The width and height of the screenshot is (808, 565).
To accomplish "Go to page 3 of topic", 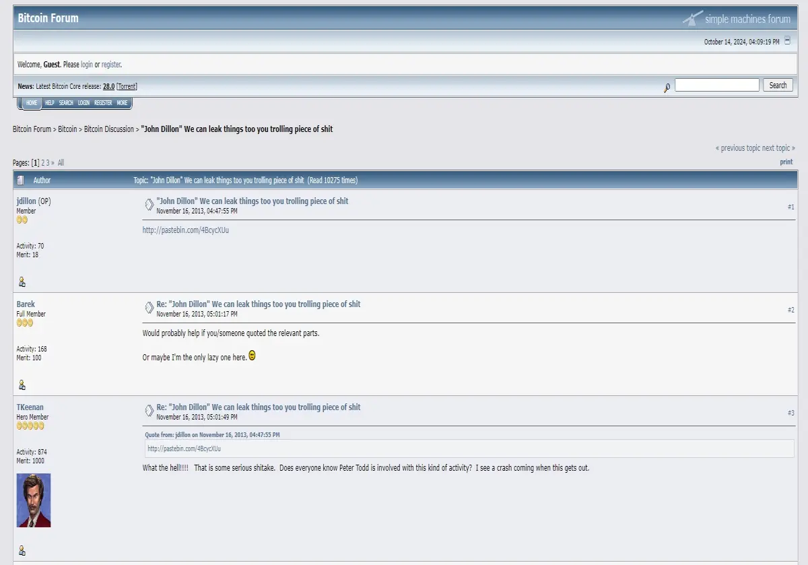I will [x=48, y=162].
